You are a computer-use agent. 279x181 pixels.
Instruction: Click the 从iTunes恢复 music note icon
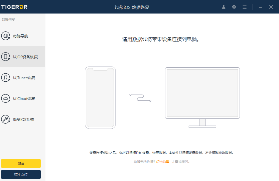6,78
